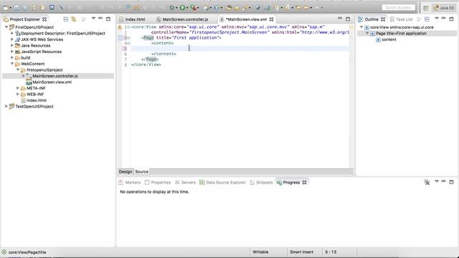Select 'Page title=First application' in Outline
Screen dimensions: 459x258
point(401,34)
